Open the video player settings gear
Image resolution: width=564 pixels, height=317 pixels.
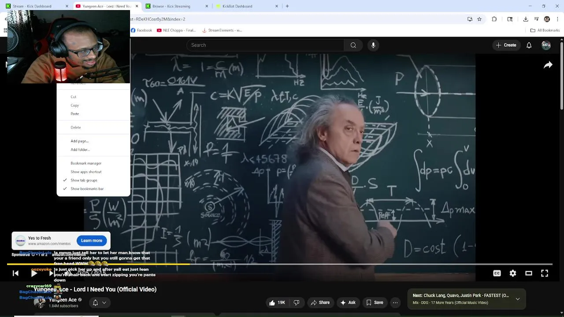513,273
